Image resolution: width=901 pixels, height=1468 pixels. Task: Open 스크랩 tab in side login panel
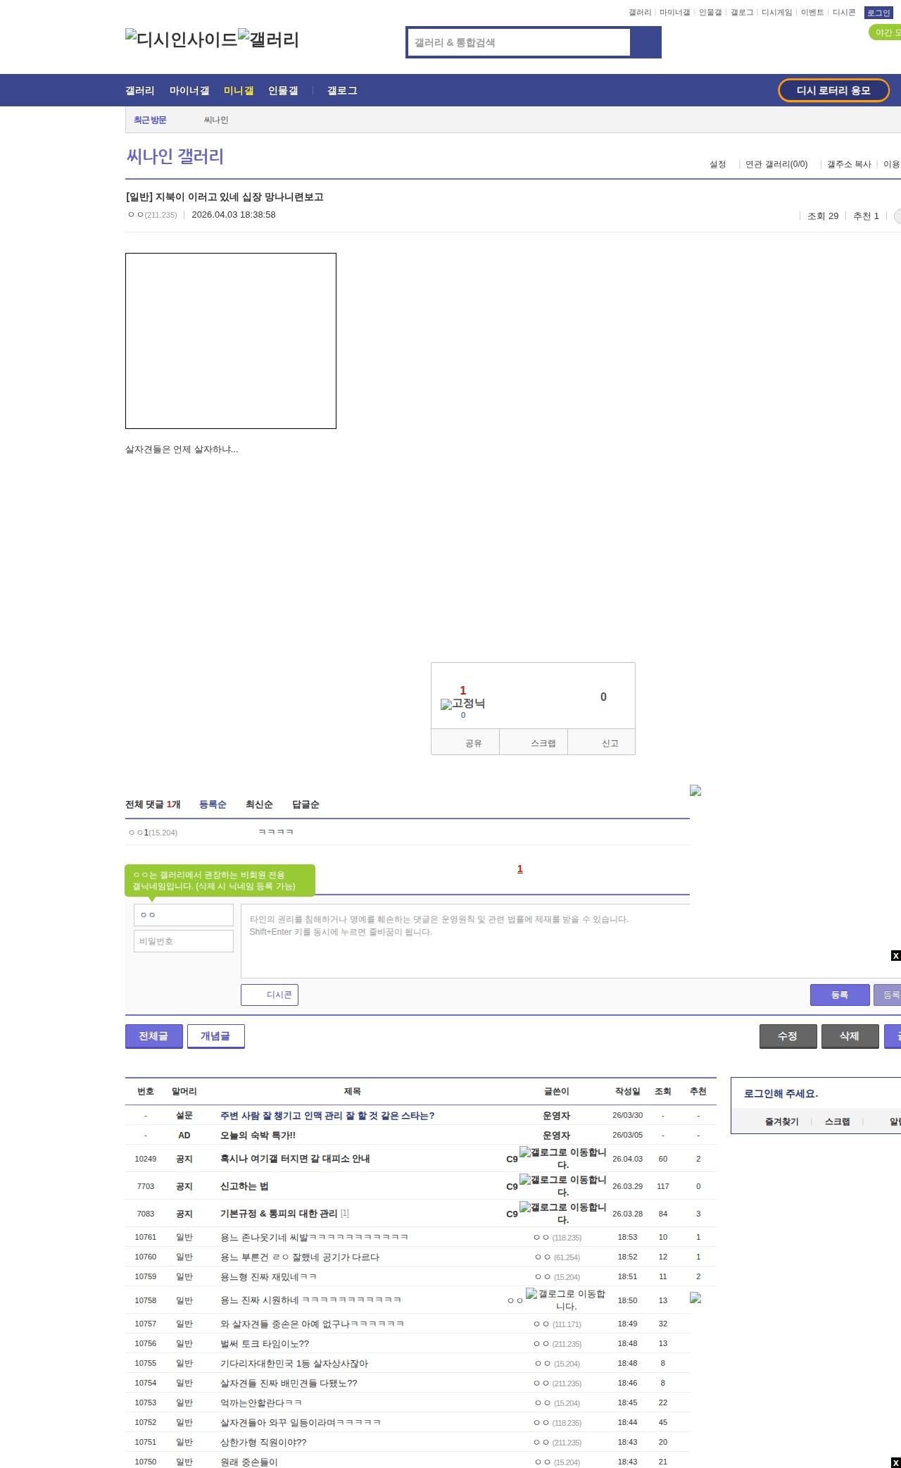[x=837, y=1121]
